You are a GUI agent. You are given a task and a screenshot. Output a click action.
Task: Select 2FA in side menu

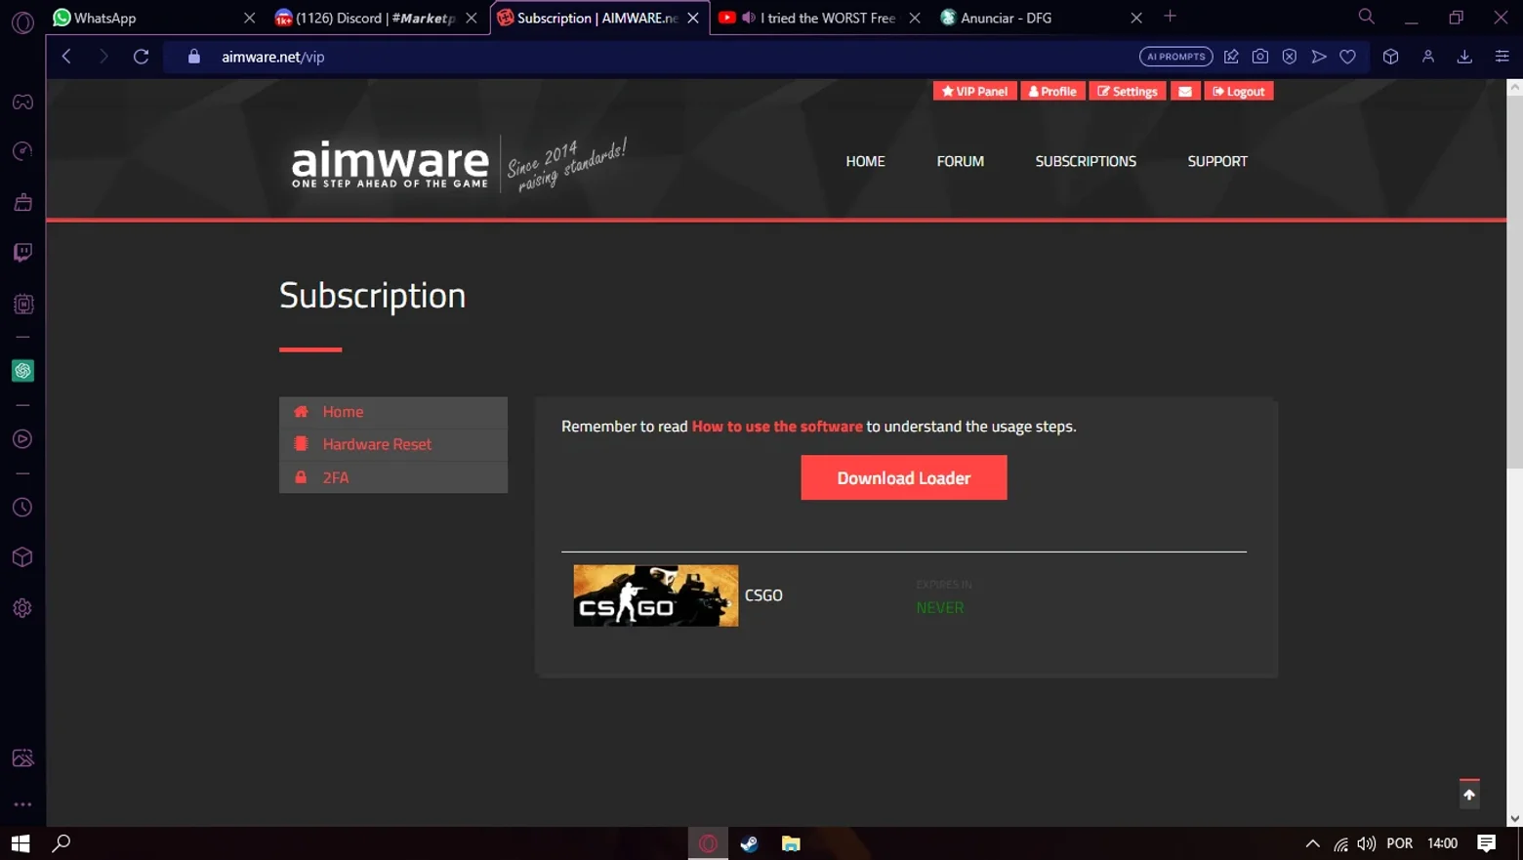point(393,477)
